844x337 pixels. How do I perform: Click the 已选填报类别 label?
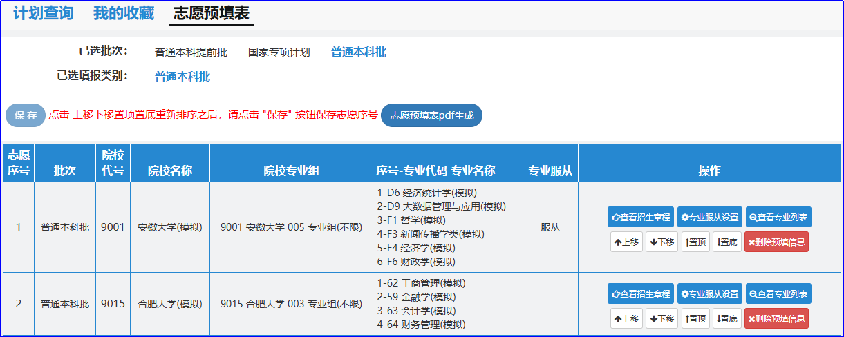coord(93,76)
